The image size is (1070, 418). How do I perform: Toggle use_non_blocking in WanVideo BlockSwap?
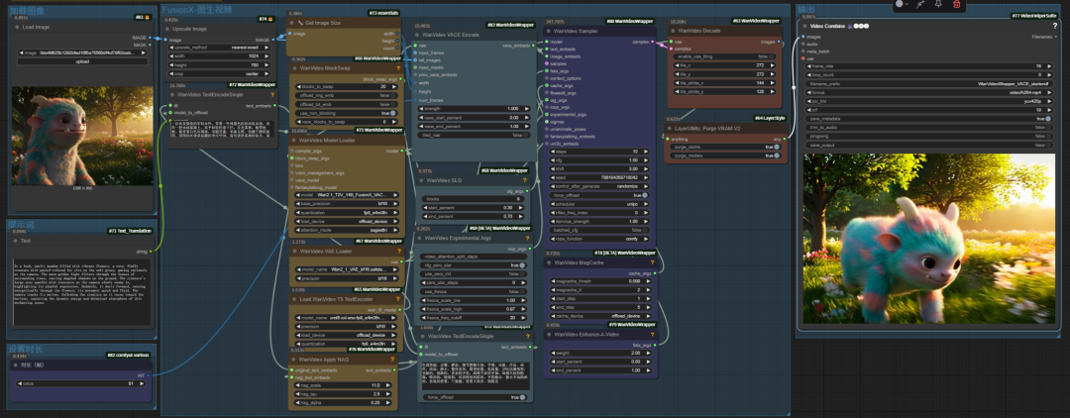(349, 113)
